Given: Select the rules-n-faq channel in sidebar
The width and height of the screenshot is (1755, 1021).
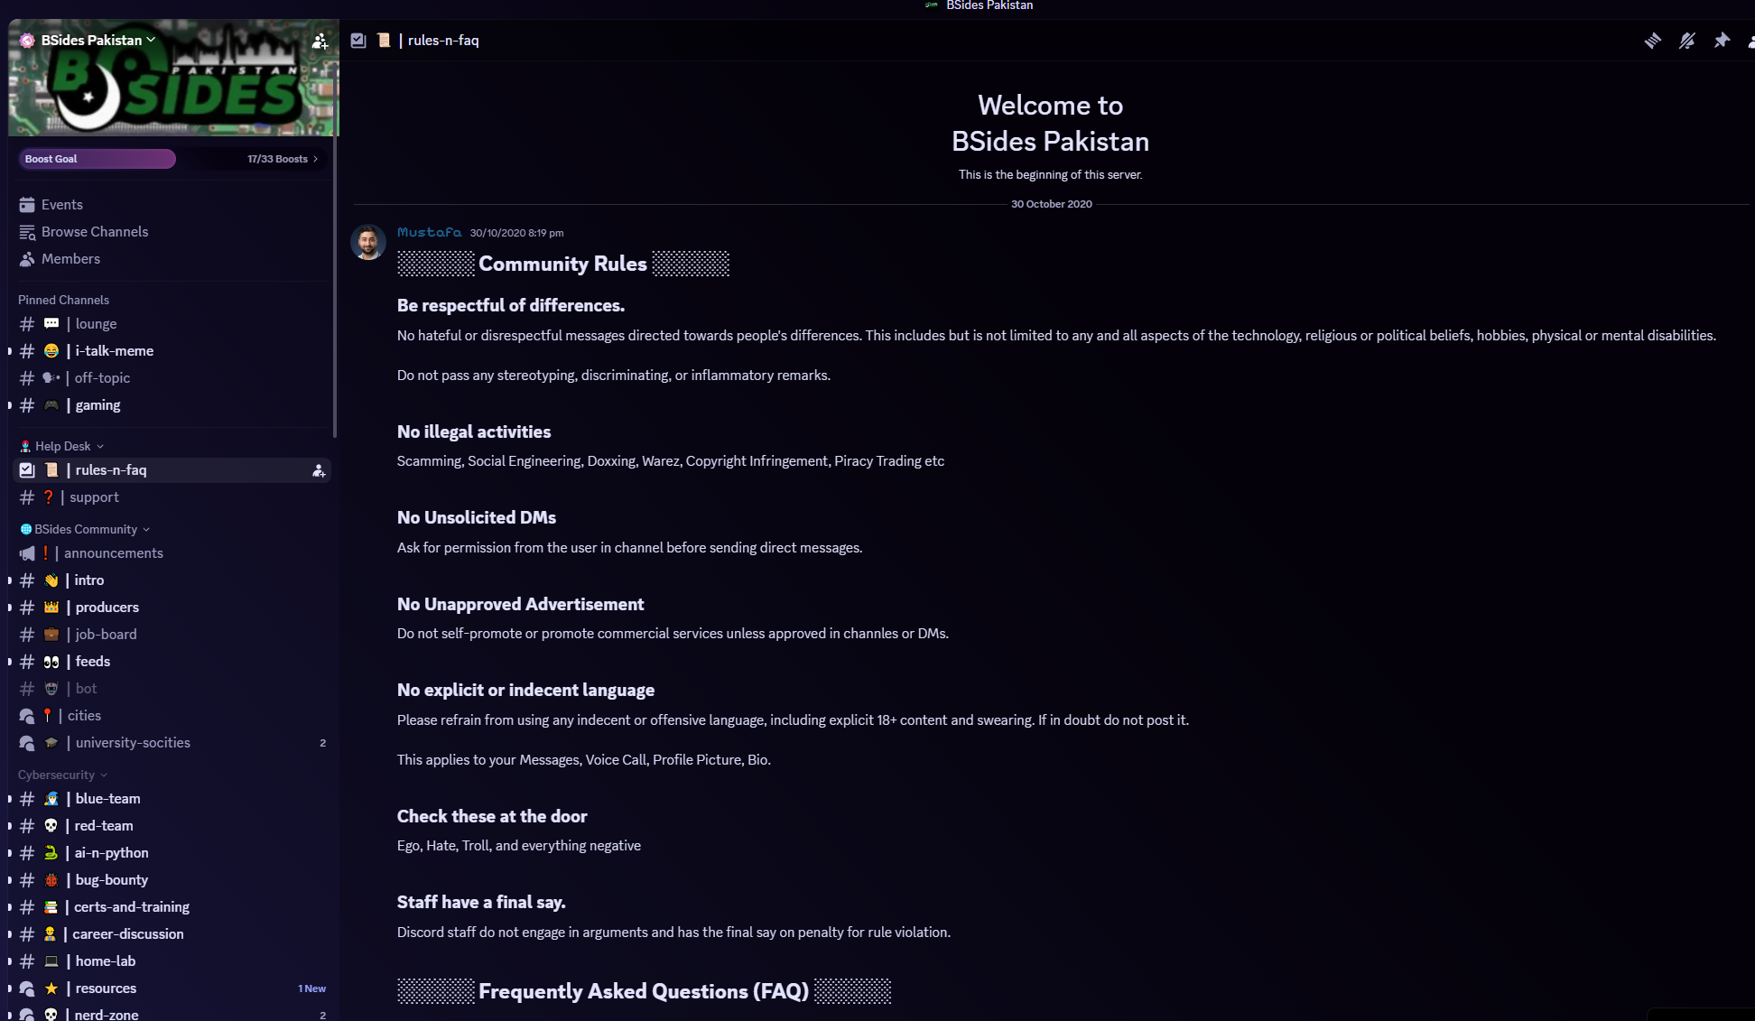Looking at the screenshot, I should 170,470.
